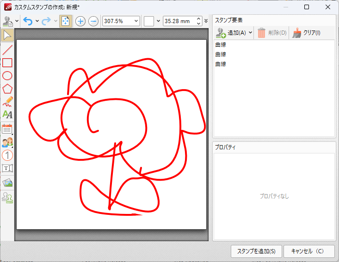The image size is (339, 262).
Task: Click the undo arrow
Action: coord(28,21)
